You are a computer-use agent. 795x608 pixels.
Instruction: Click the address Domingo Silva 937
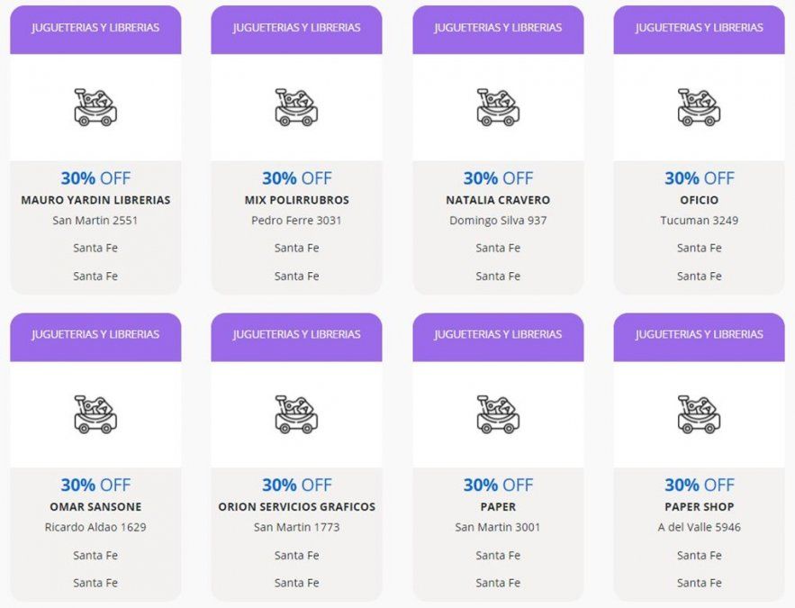click(498, 221)
